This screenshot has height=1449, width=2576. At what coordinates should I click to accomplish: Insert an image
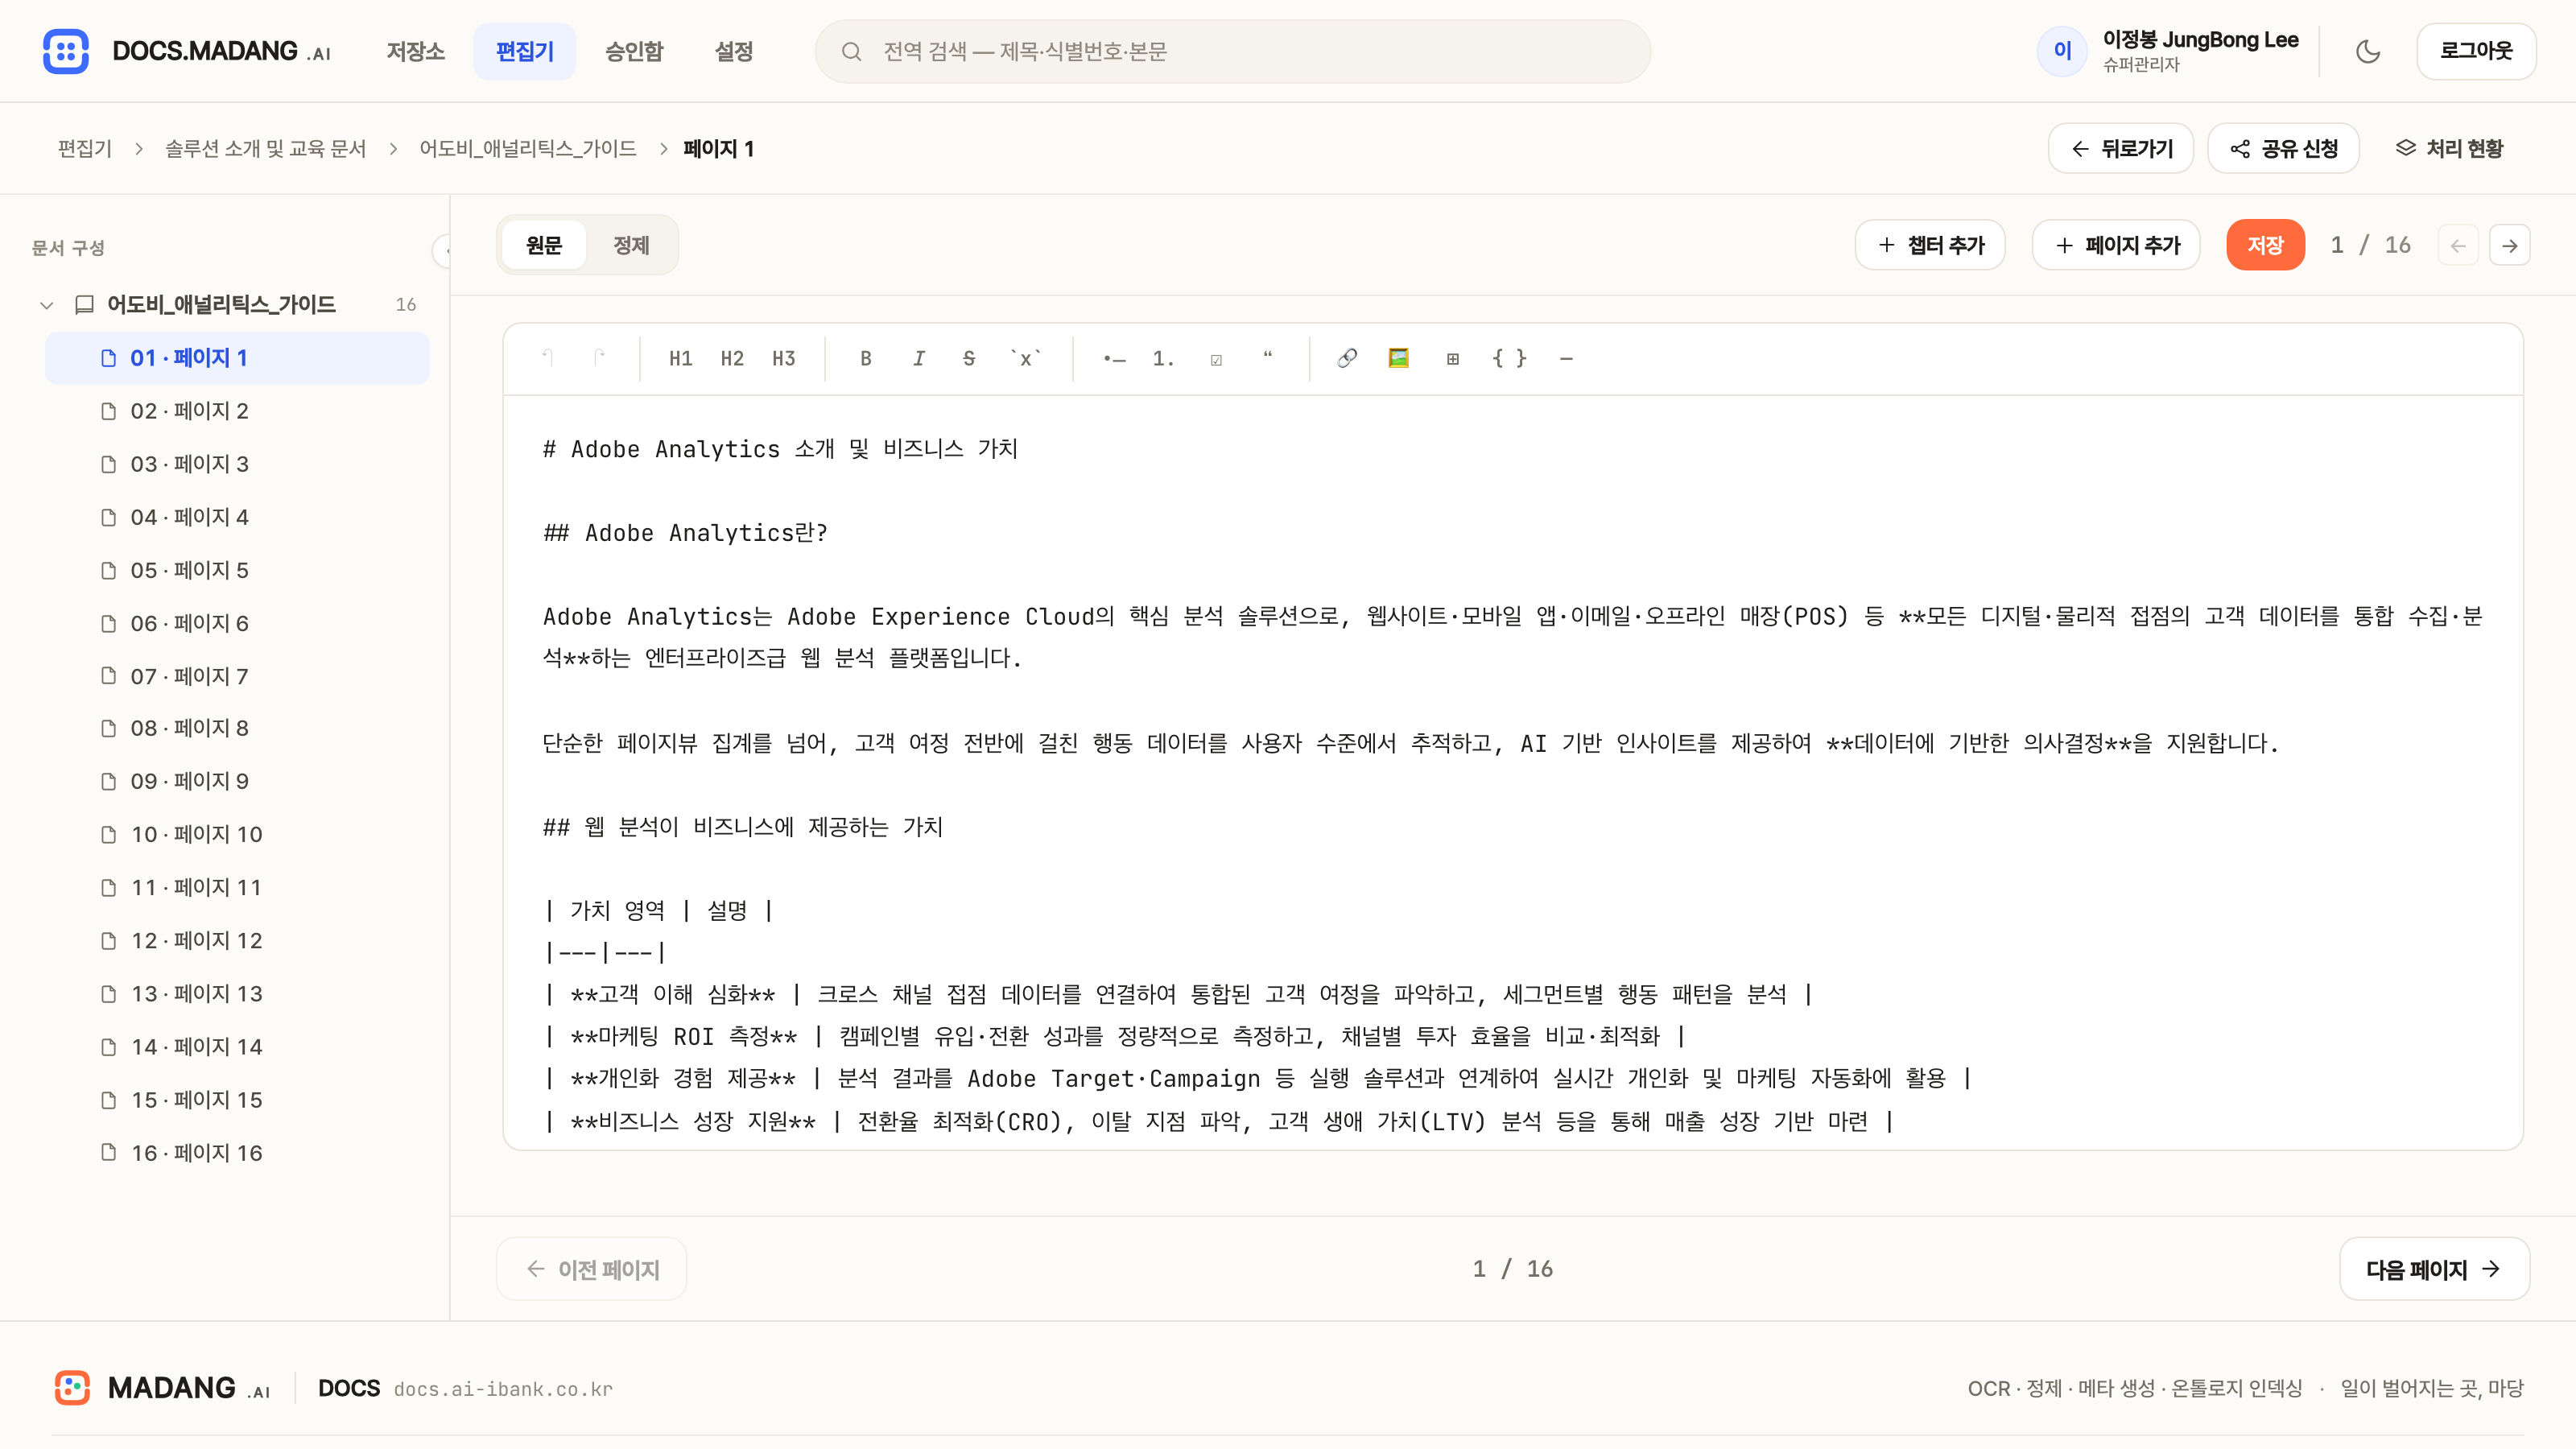pyautogui.click(x=1399, y=358)
